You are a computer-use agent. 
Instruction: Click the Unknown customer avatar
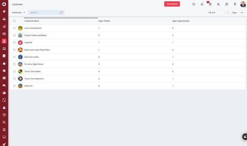point(20,86)
